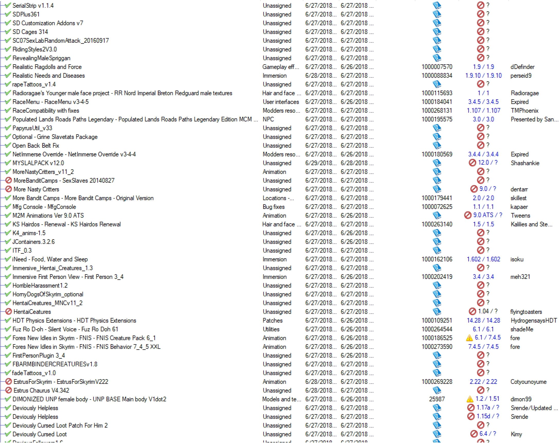Click the yellow warning icon for DIMONIZED UNP female body
Screen dimensions: 560x443
pos(470,399)
